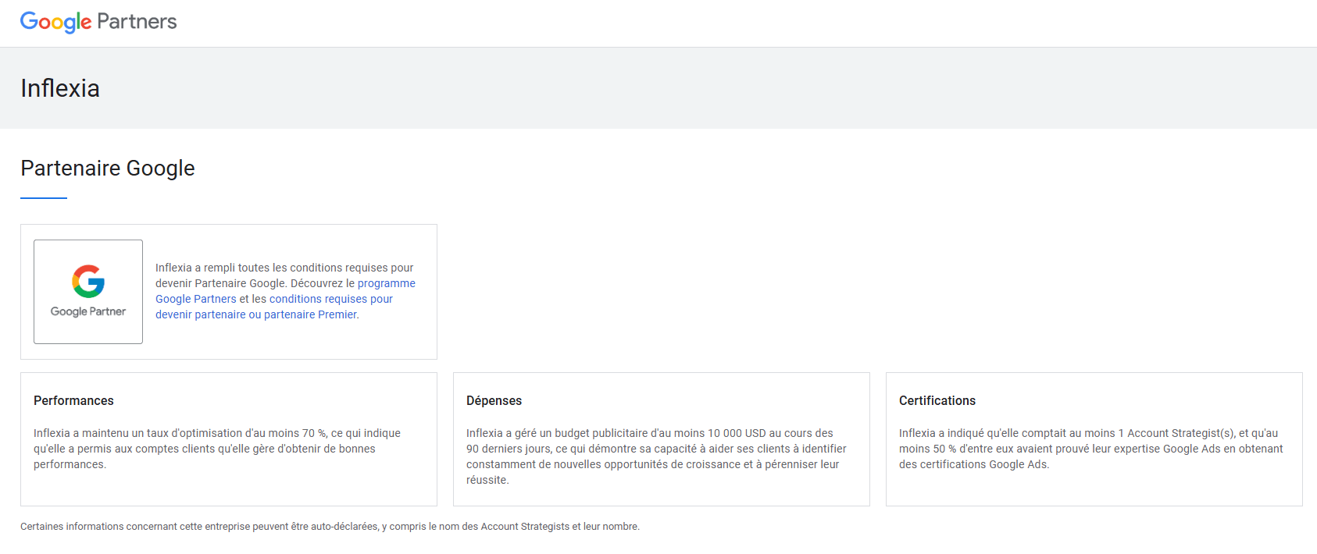Select the 'Certifications' card heading
Image resolution: width=1317 pixels, height=554 pixels.
(x=937, y=400)
